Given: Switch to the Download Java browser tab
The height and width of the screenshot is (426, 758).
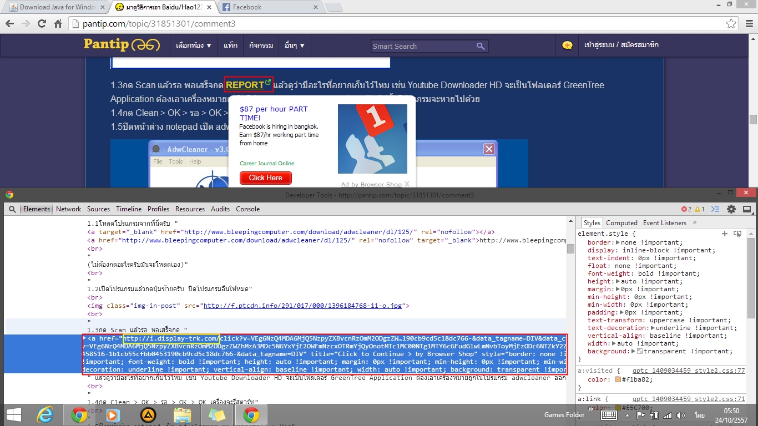Looking at the screenshot, I should [x=57, y=7].
